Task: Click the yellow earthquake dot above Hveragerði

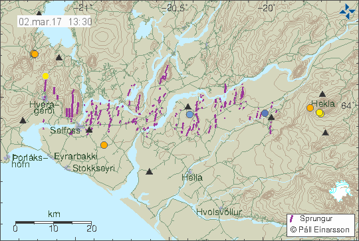Action: click(x=46, y=76)
